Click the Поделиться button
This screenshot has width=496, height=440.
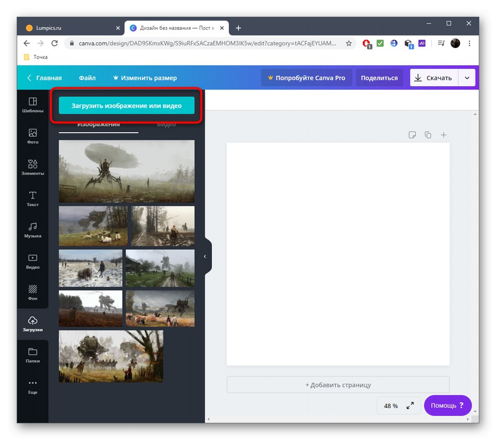[x=379, y=78]
